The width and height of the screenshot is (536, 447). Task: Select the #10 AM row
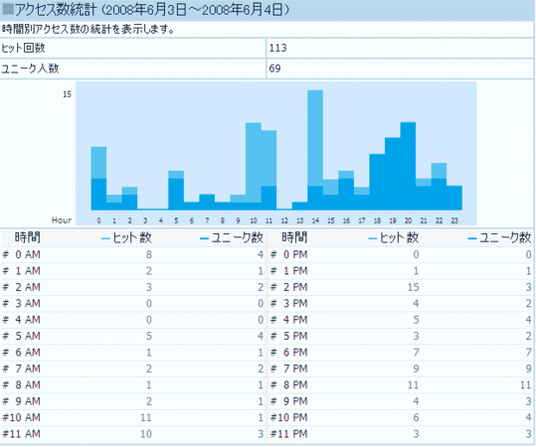tap(133, 417)
